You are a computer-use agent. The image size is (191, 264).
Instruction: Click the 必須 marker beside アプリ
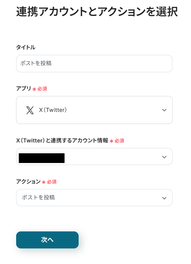coord(42,89)
